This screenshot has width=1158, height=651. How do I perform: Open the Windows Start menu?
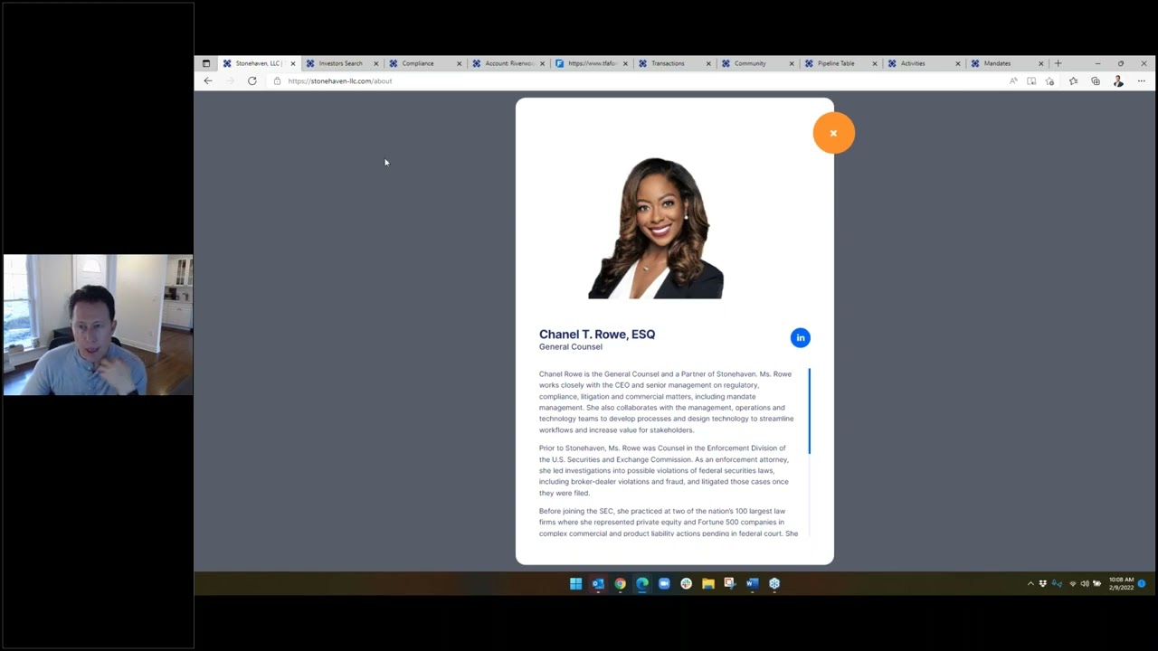[575, 583]
